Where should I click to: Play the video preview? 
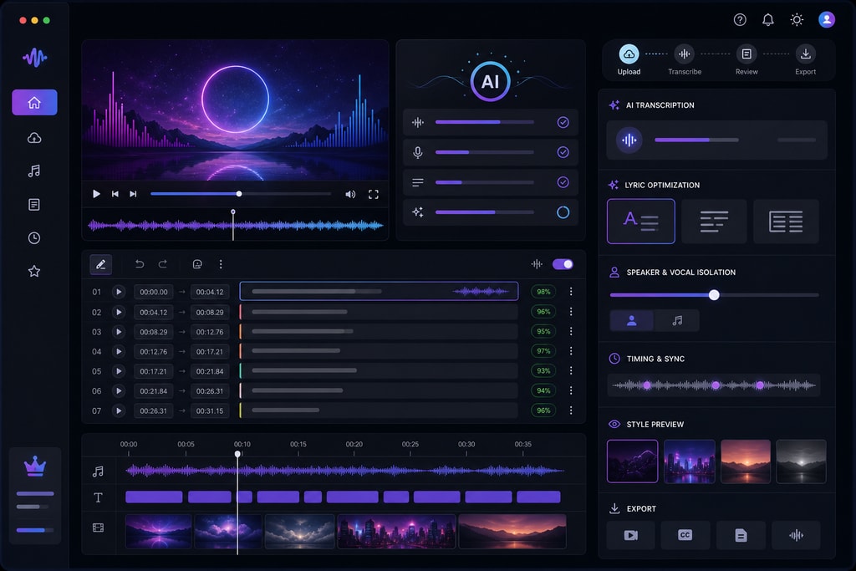tap(97, 194)
